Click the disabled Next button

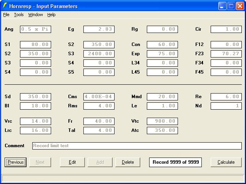(40, 162)
